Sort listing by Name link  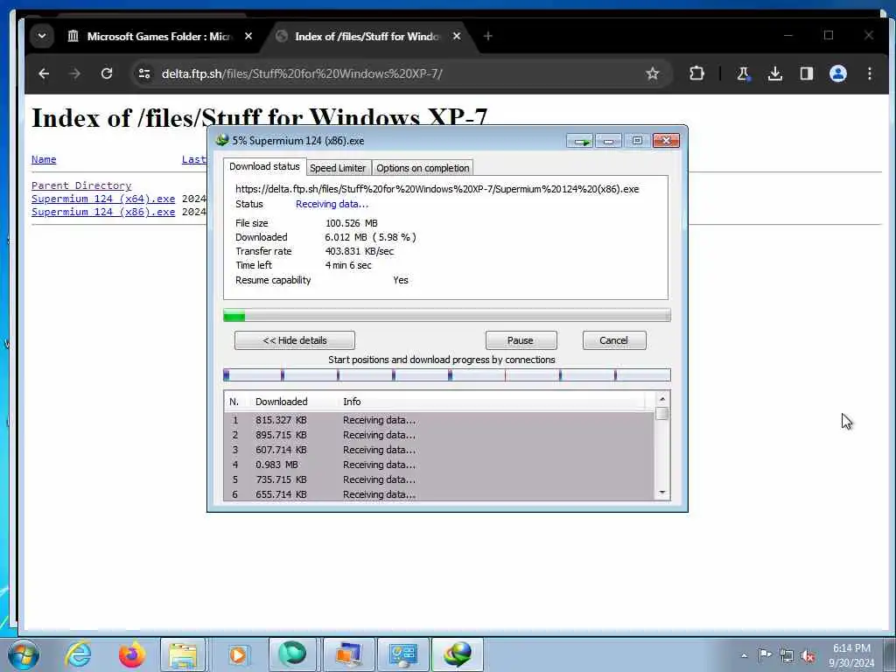(44, 159)
